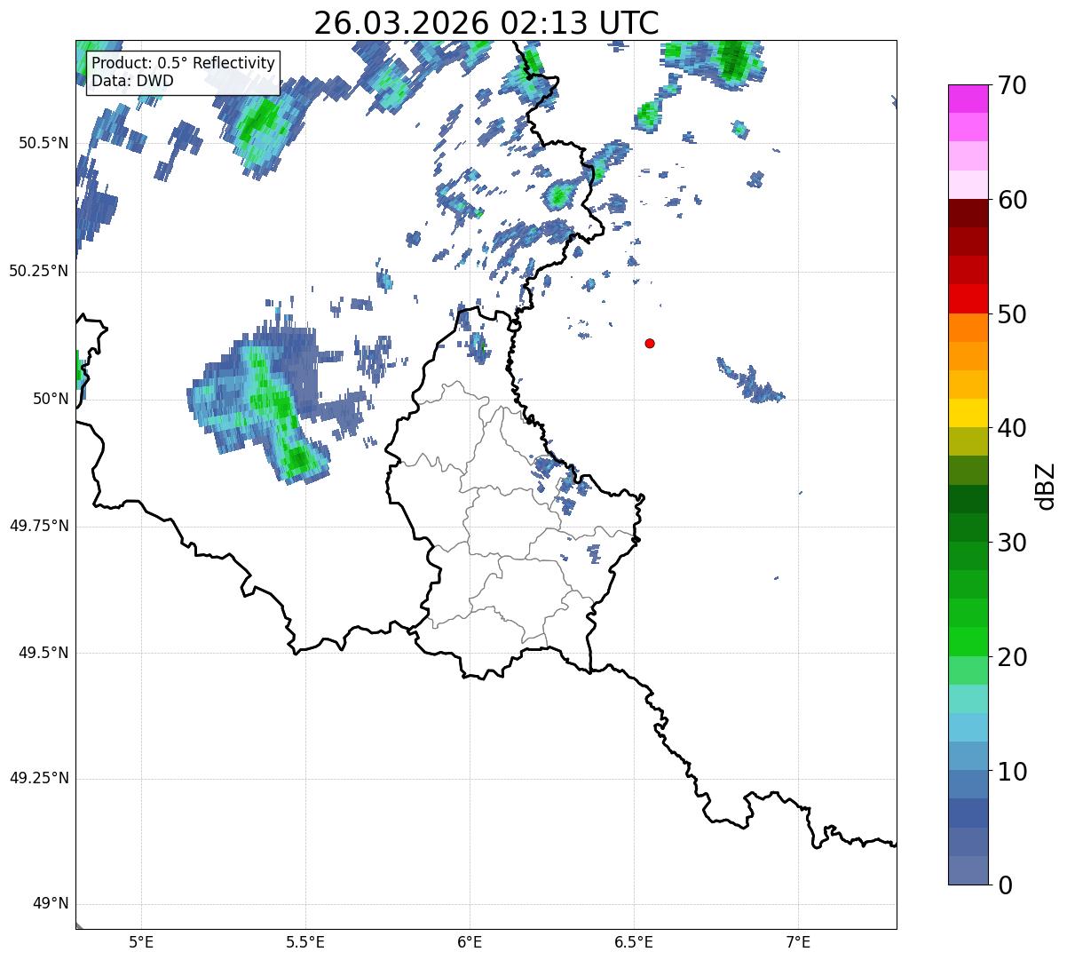
Task: Click the 6.5°E longitude label
Action: (x=634, y=941)
